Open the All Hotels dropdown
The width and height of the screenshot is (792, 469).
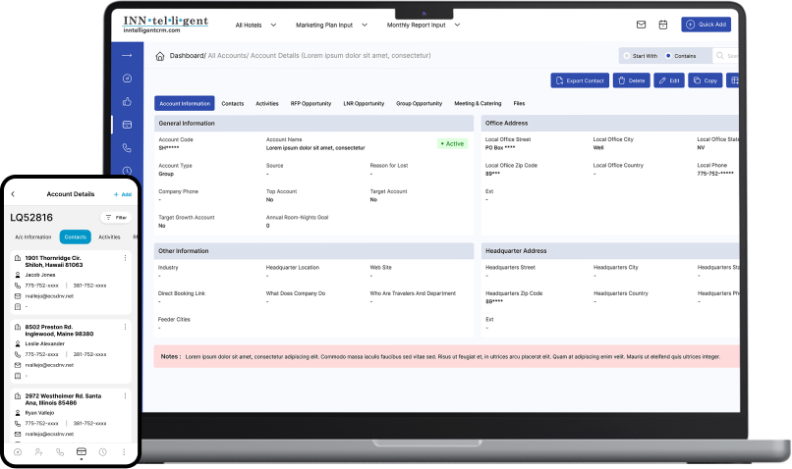(255, 25)
